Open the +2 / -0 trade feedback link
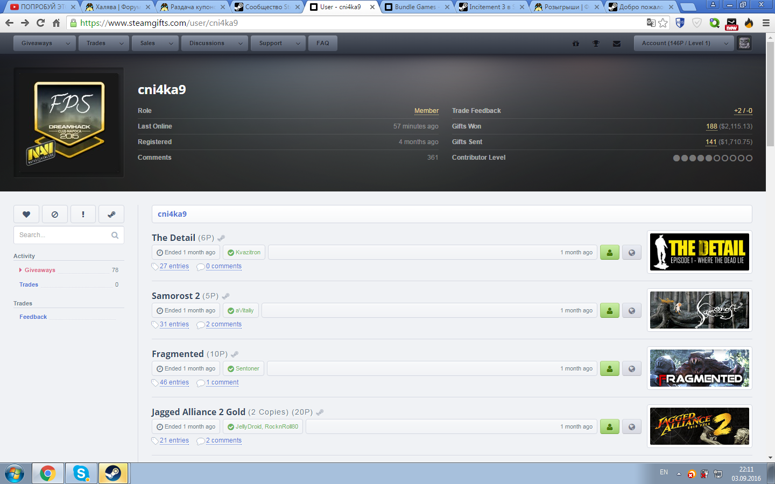The height and width of the screenshot is (484, 775). pyautogui.click(x=743, y=111)
